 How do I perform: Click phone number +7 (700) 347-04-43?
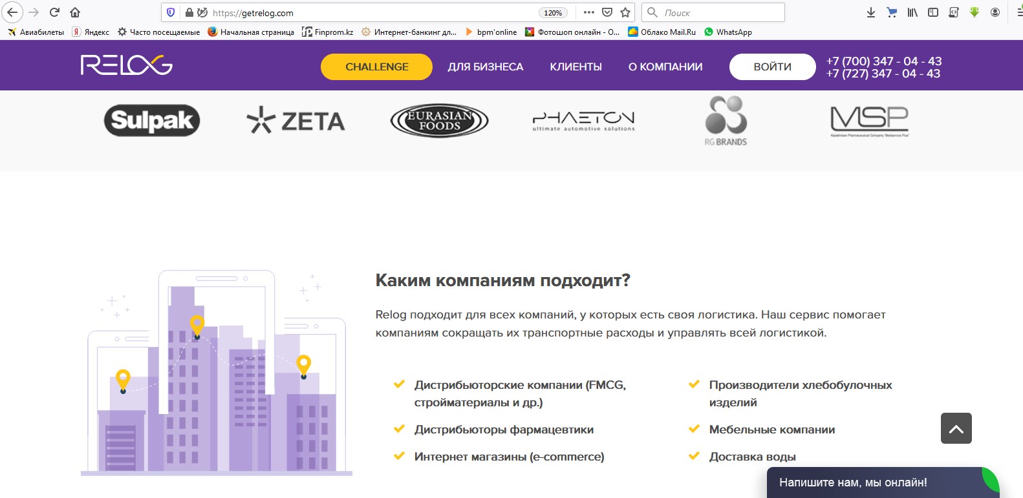(883, 61)
